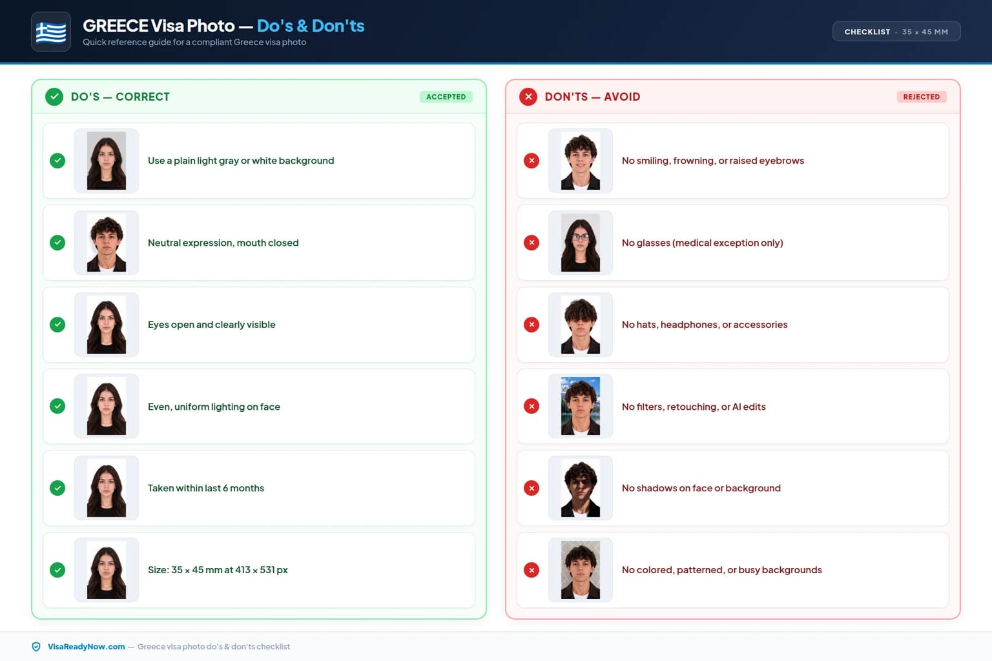Click green check beside Taken within 6 months
This screenshot has width=992, height=661.
57,488
